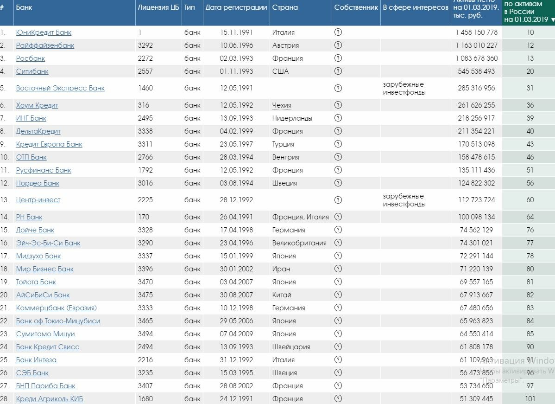Show owner info icon in Сумитомо Мицуи row
Screen dimensions: 555x404
pyautogui.click(x=338, y=334)
